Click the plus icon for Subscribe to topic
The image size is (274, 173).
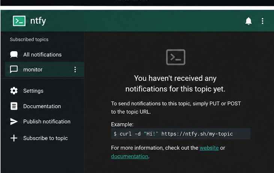(x=14, y=138)
